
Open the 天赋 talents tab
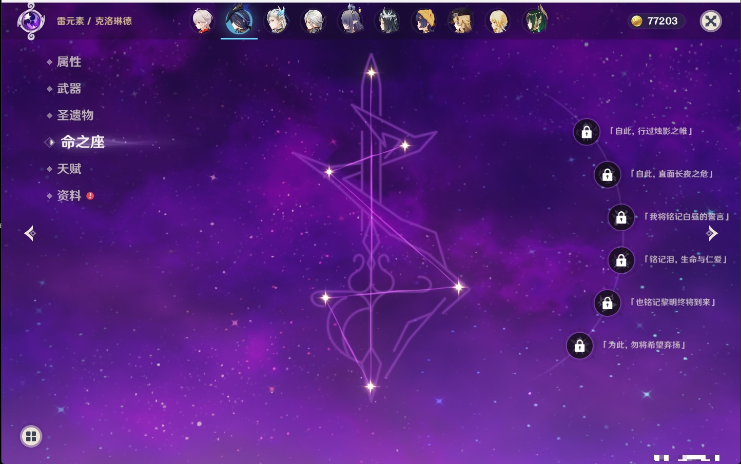tap(69, 169)
